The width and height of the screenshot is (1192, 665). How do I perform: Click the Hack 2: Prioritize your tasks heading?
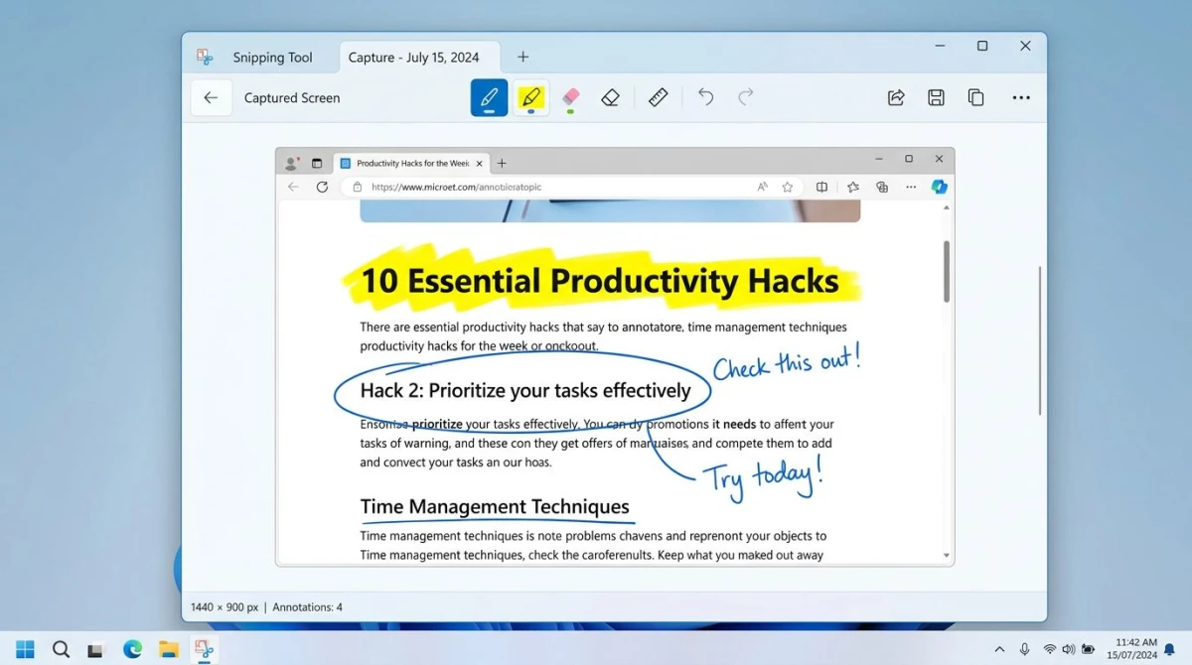[525, 390]
